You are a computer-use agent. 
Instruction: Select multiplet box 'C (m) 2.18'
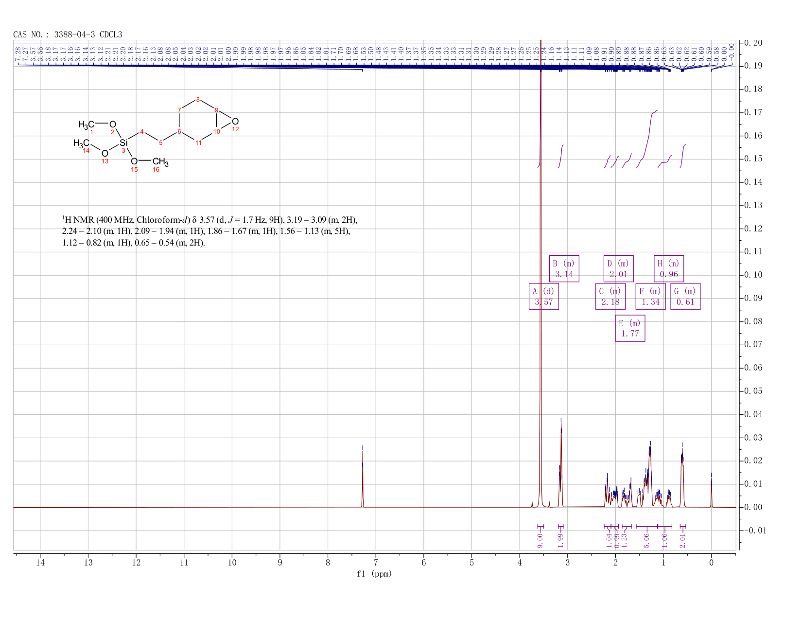tap(610, 297)
